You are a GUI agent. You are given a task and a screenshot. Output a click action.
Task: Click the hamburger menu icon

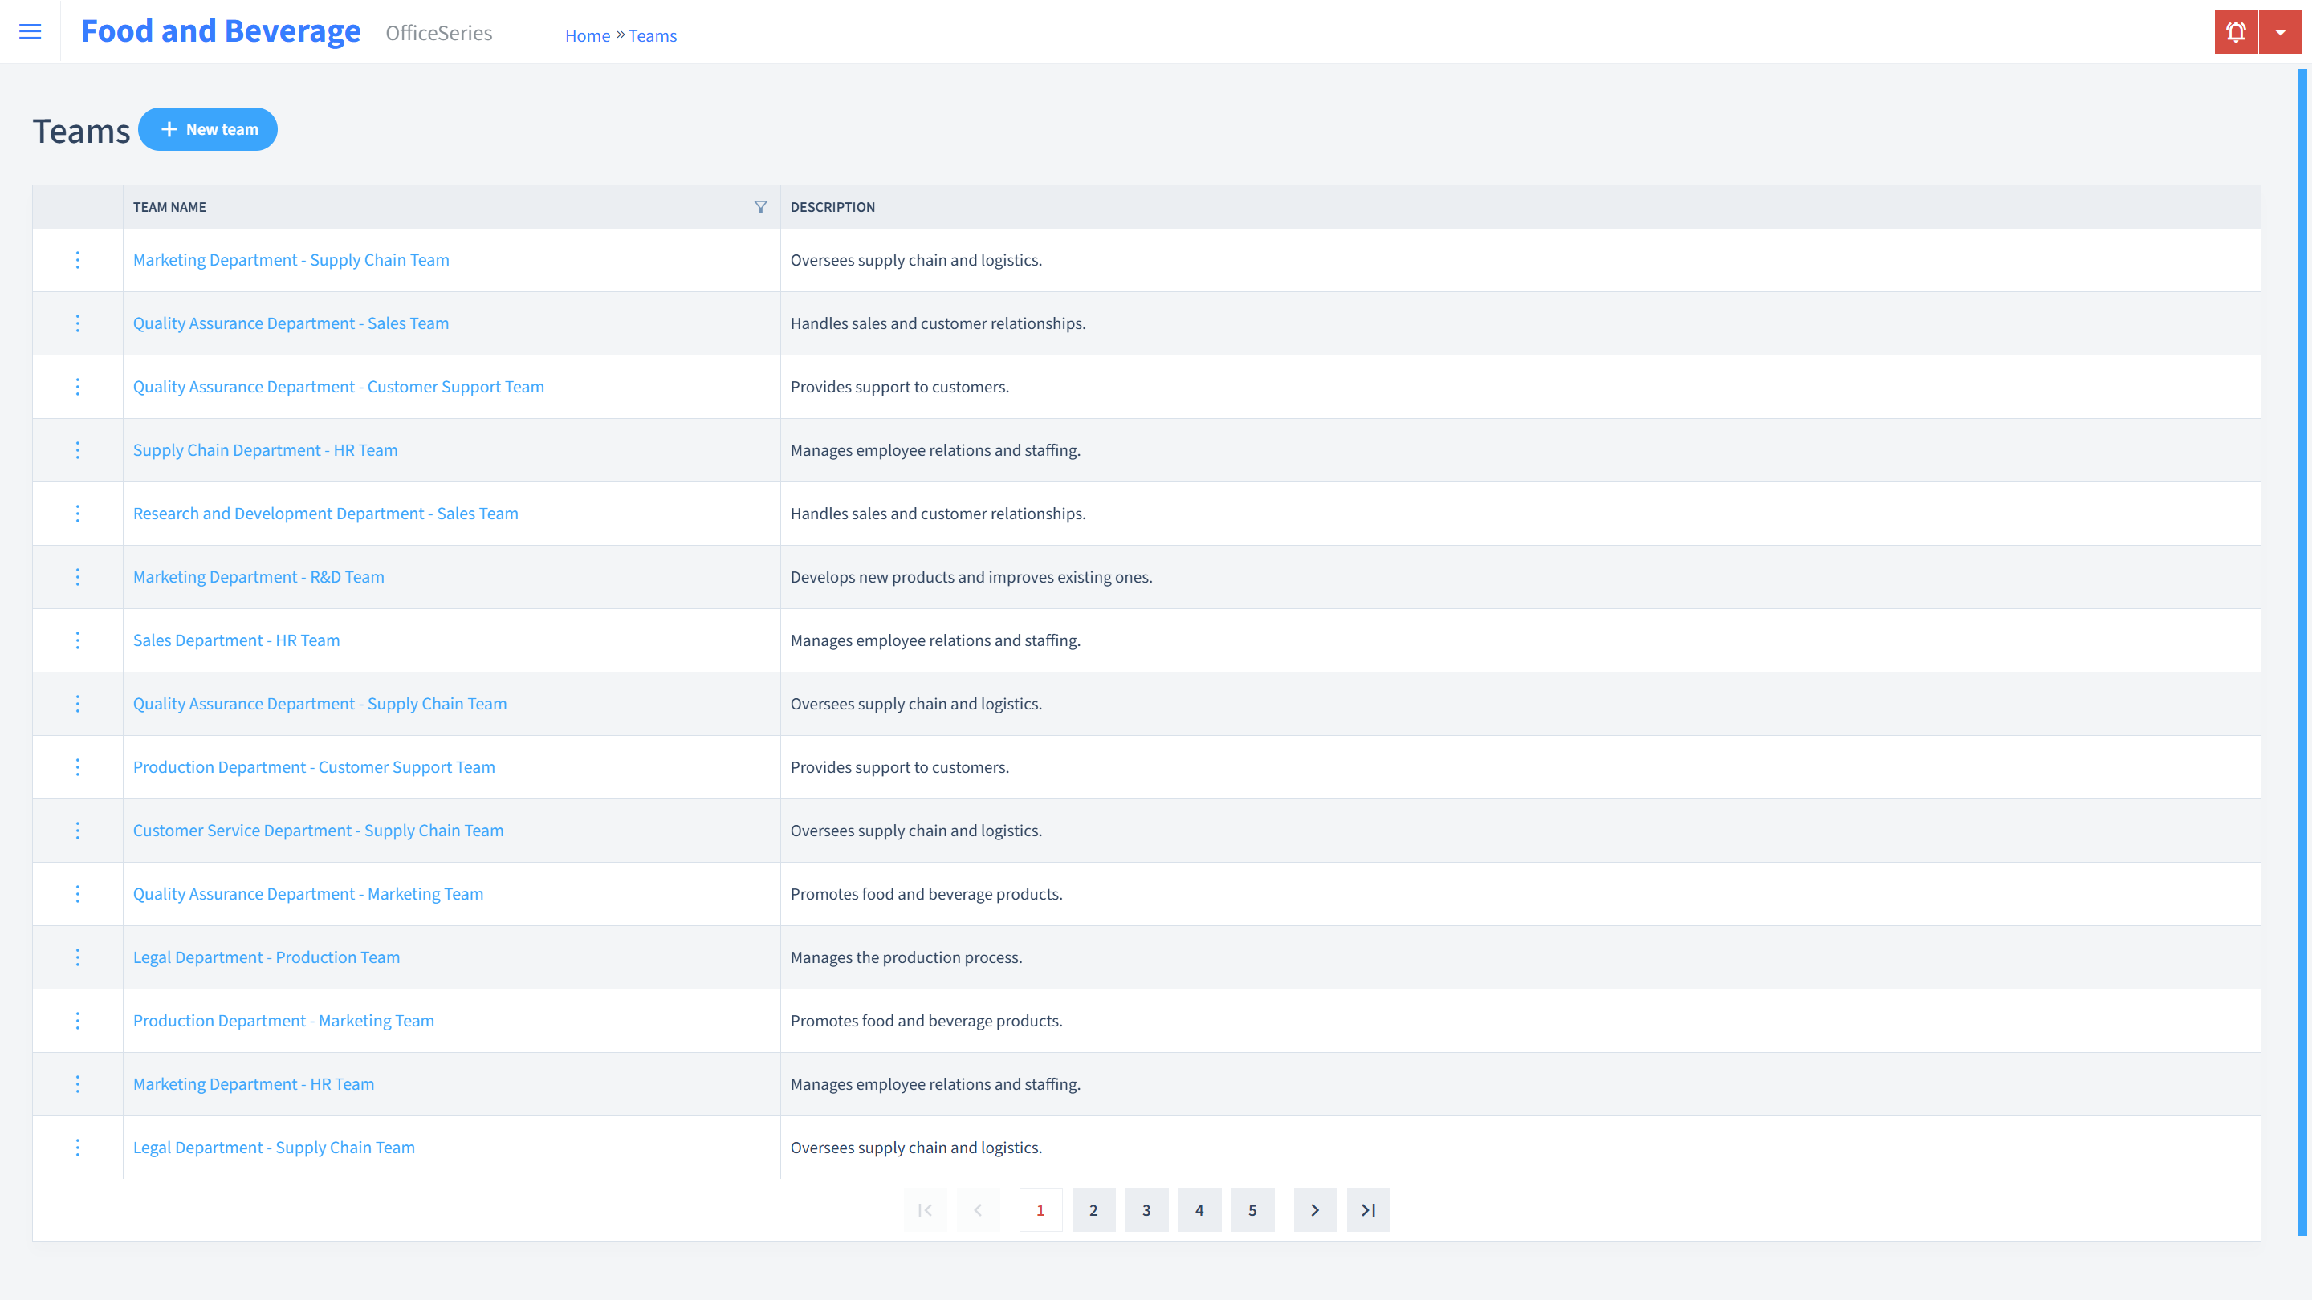(x=31, y=32)
